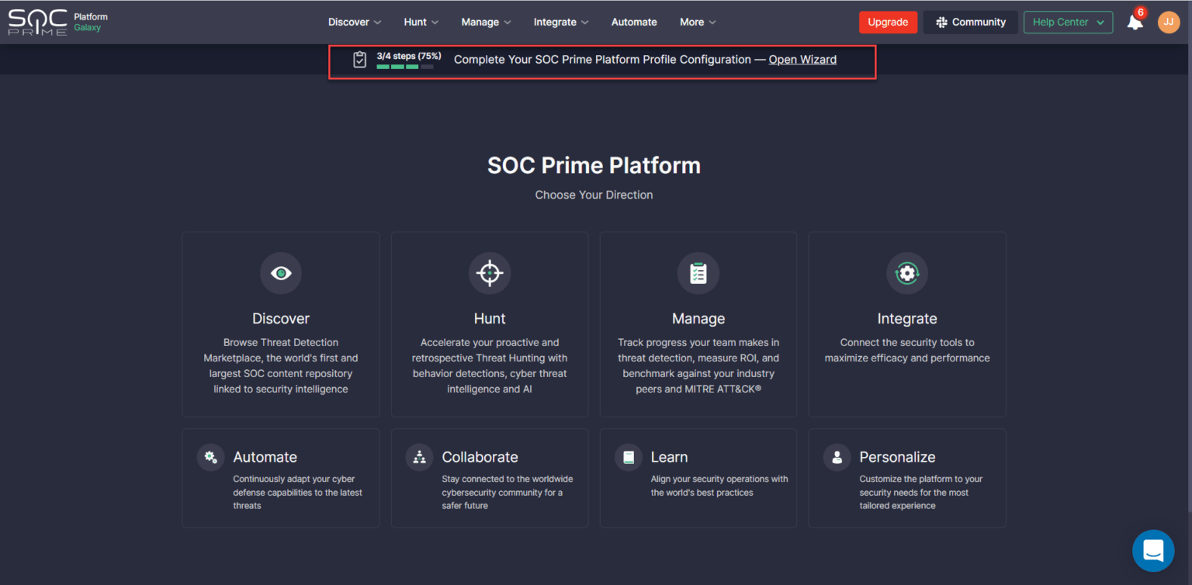Click the Collaborate people icon
This screenshot has height=585, width=1192.
pos(419,457)
